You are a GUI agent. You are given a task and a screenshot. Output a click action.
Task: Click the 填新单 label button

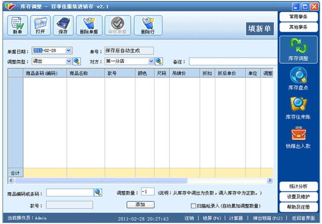pyautogui.click(x=260, y=29)
